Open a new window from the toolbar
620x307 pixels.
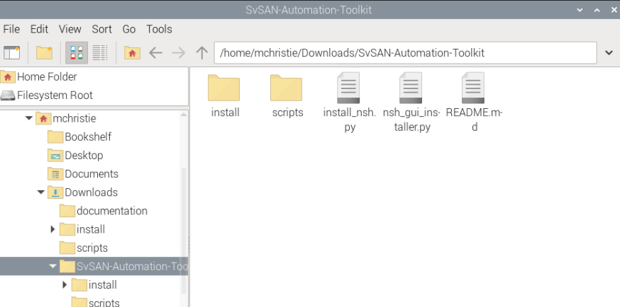click(x=12, y=53)
